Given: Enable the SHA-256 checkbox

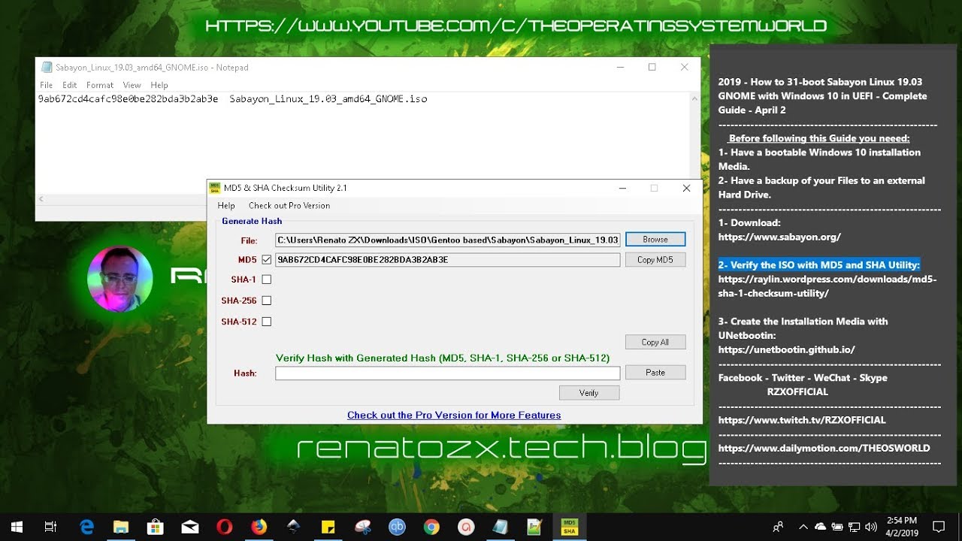Looking at the screenshot, I should tap(266, 301).
